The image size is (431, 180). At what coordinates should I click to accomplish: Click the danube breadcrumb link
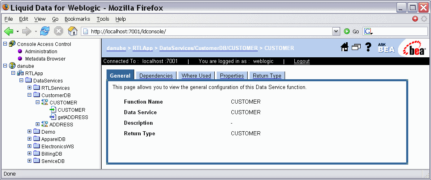116,48
